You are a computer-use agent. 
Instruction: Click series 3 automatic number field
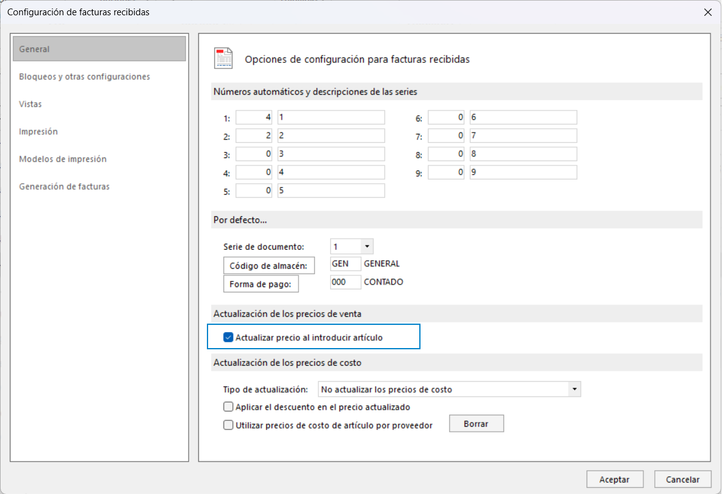tap(254, 154)
